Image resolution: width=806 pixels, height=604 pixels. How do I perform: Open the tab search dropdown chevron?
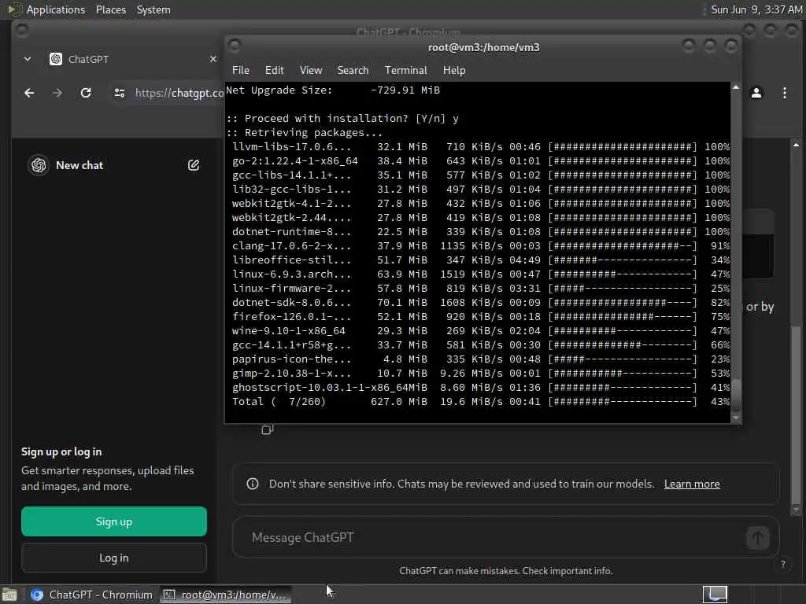tap(28, 59)
